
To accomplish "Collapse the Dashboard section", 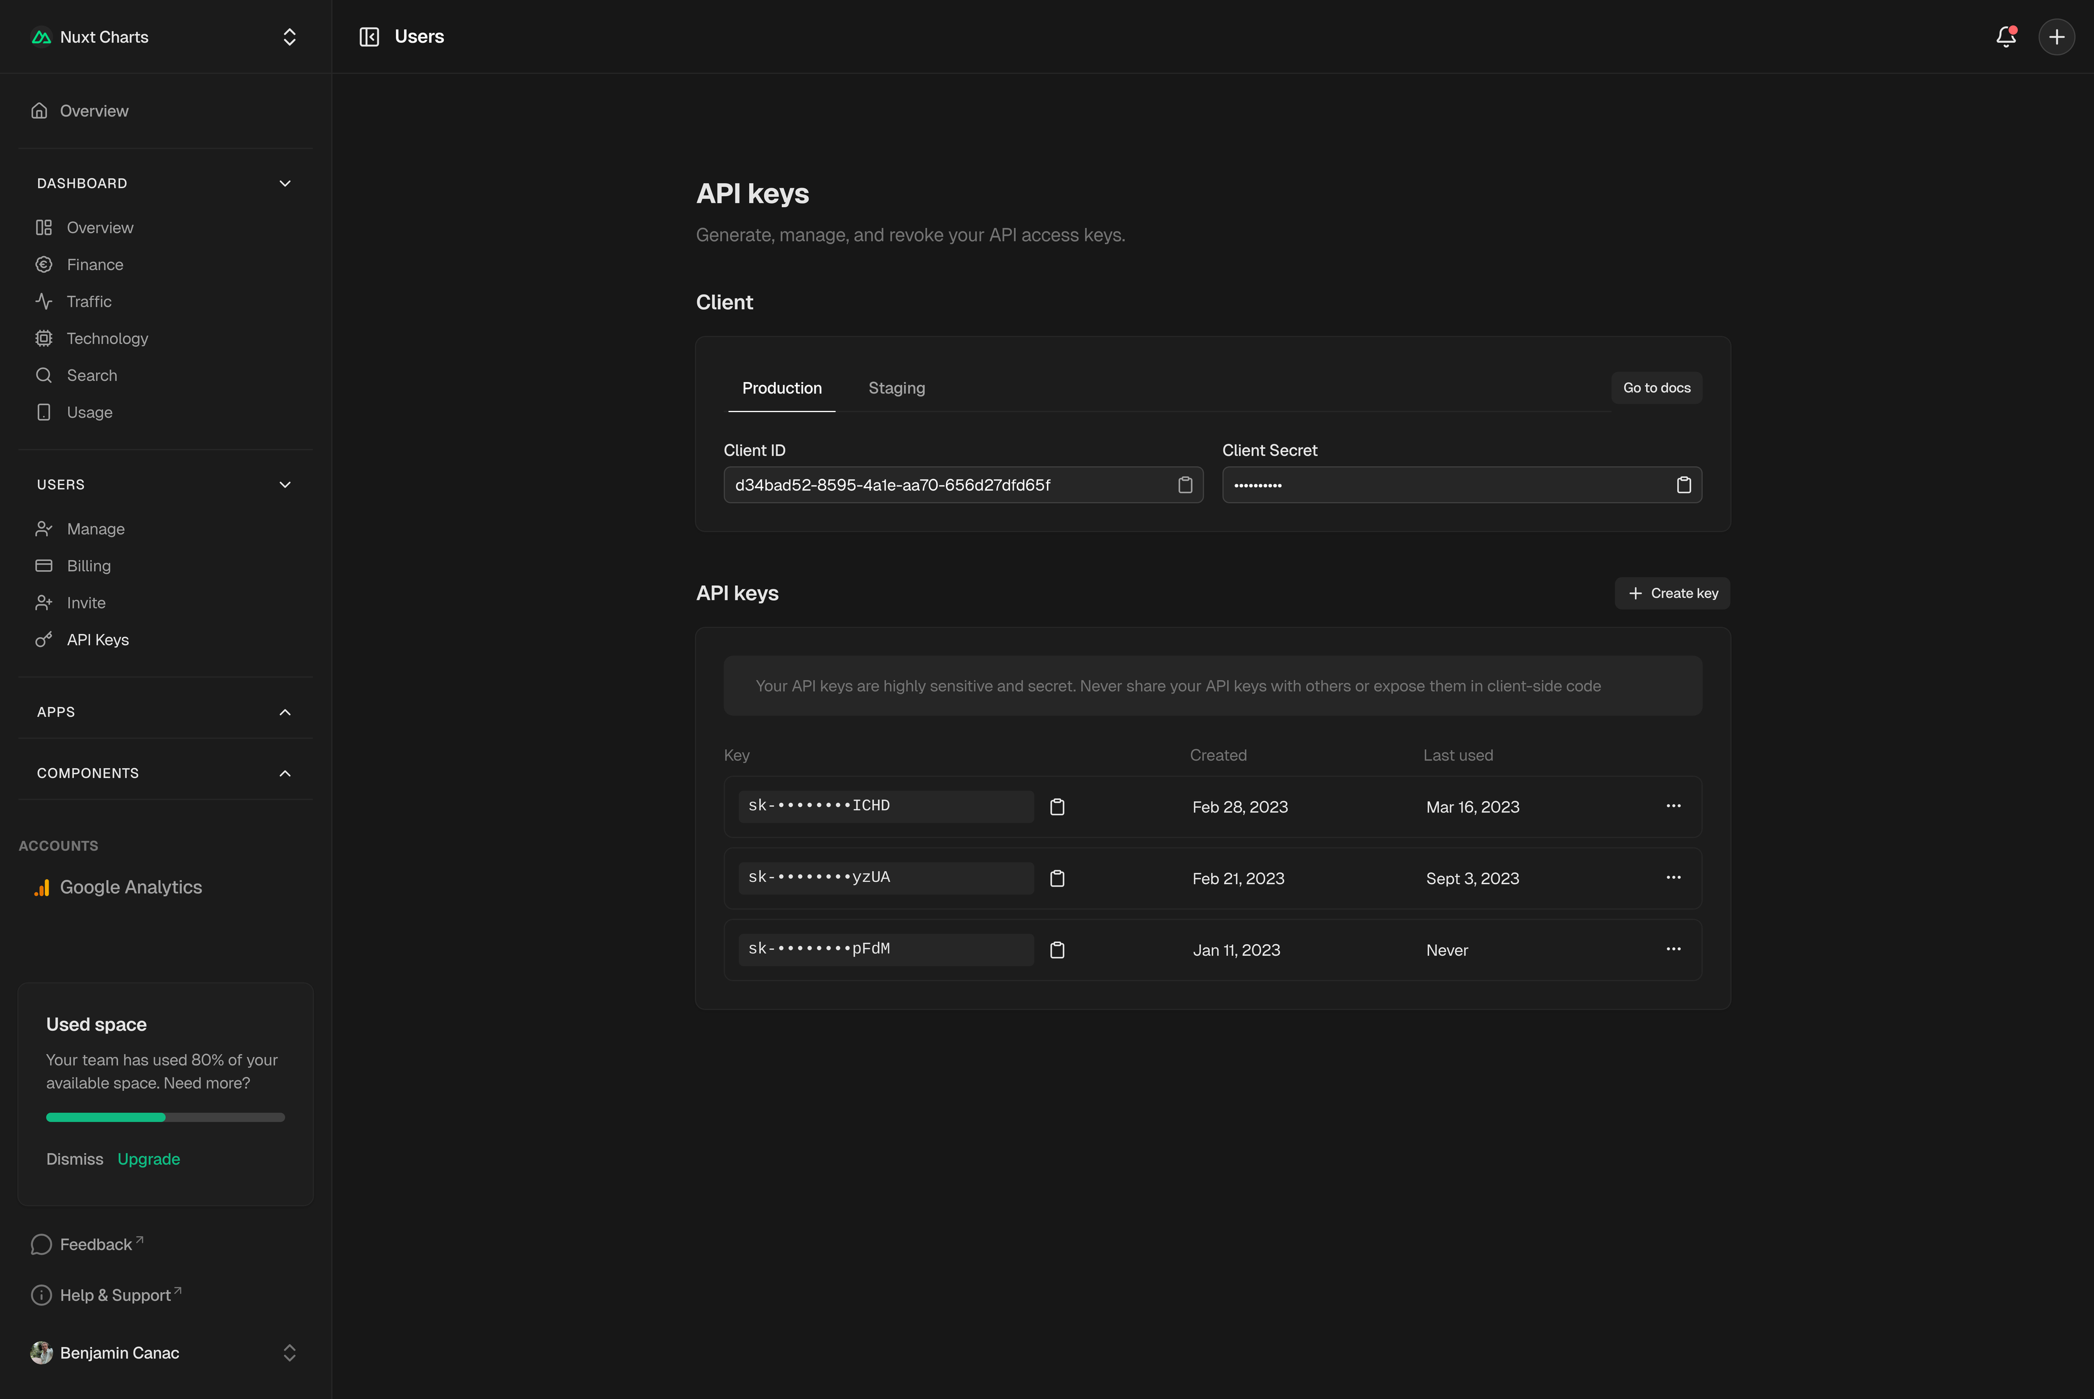I will pyautogui.click(x=285, y=184).
